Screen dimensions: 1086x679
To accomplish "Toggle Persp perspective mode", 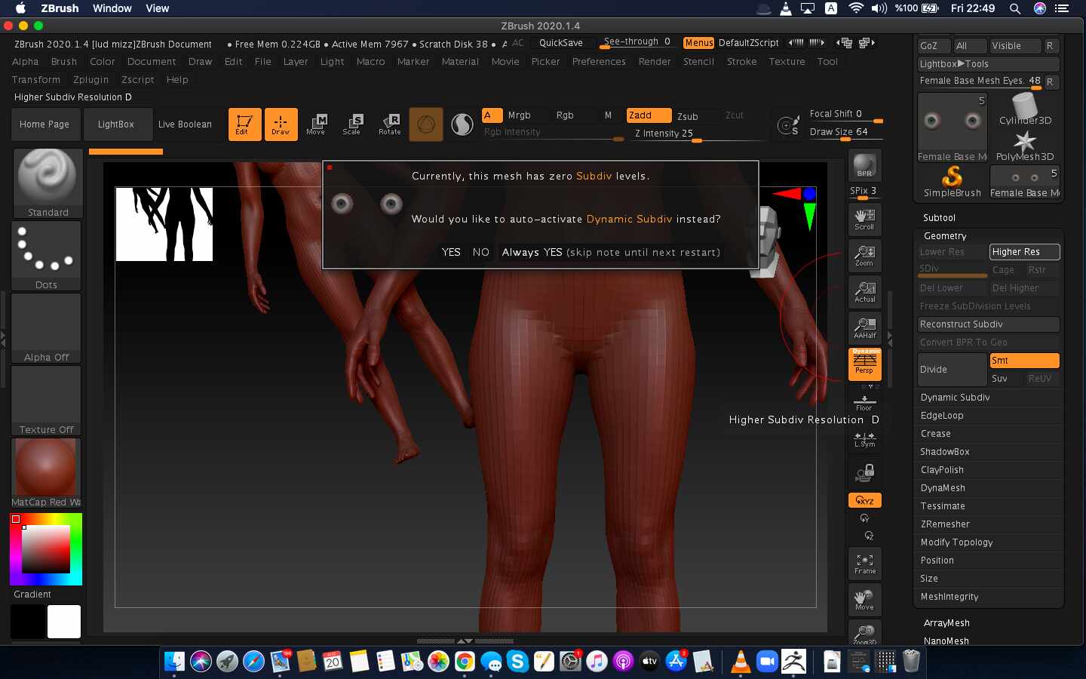I will (864, 364).
